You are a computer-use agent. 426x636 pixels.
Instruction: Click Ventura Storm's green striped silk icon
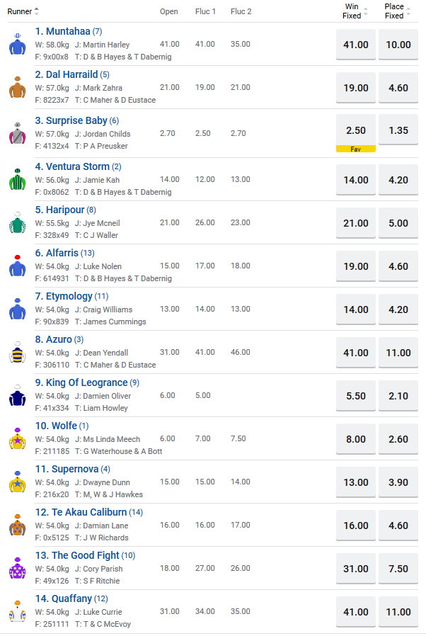coord(17,179)
